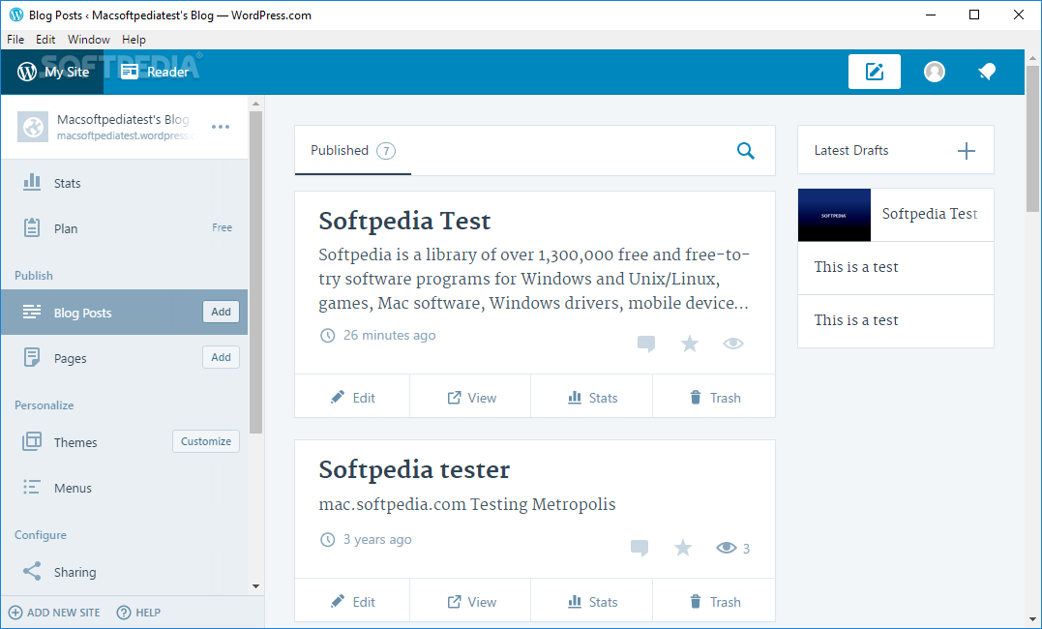Open the notifications bell icon

pyautogui.click(x=987, y=72)
